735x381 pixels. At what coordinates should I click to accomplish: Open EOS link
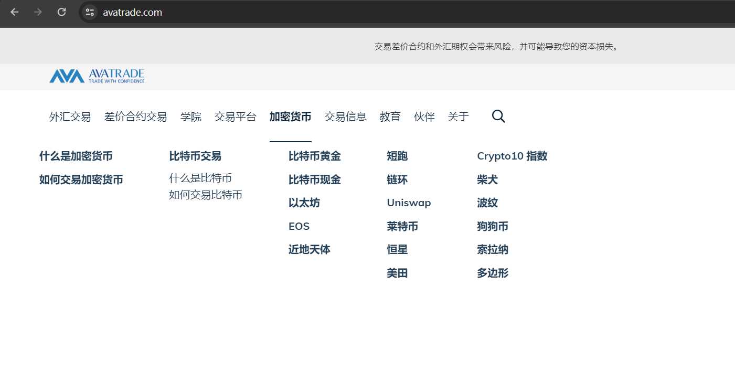[x=299, y=227]
